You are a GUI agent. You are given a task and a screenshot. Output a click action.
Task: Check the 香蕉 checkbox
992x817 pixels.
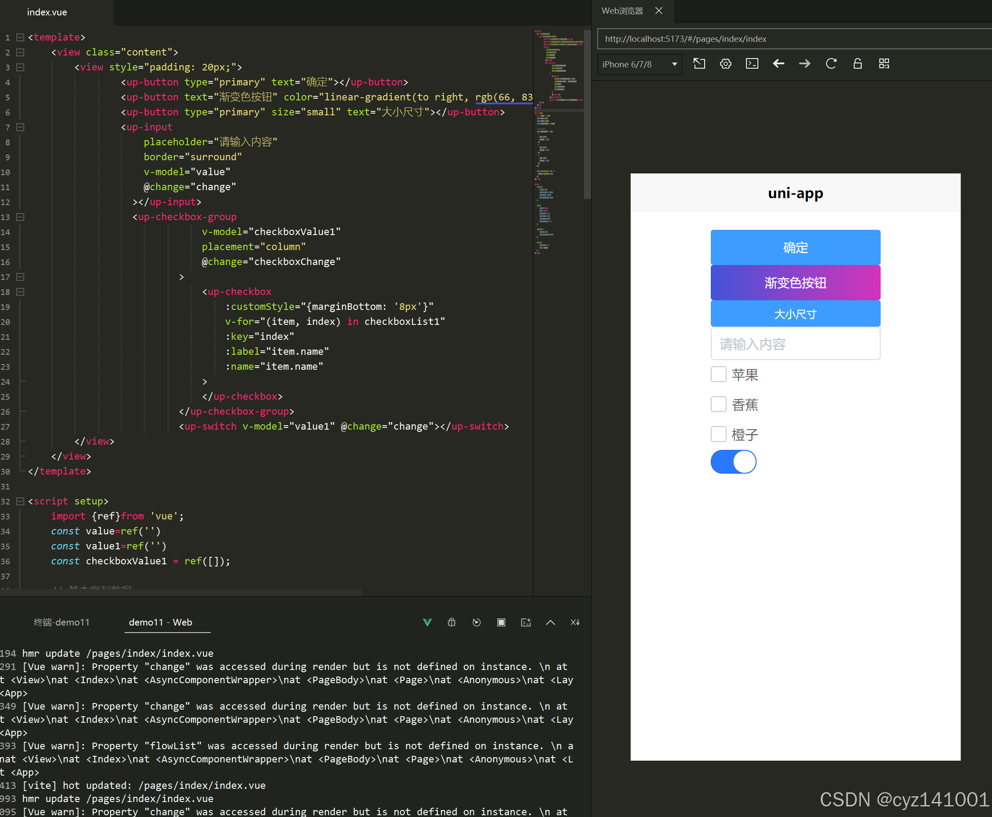[x=718, y=404]
